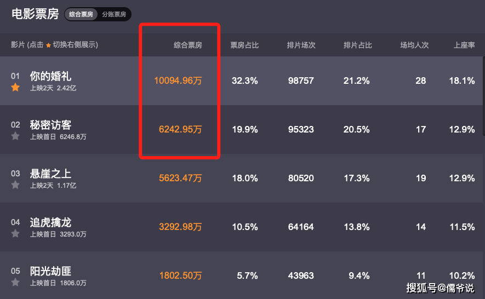Screen dimensions: 485x299
Task: Click the 综合票房 column header
Action: tap(188, 45)
